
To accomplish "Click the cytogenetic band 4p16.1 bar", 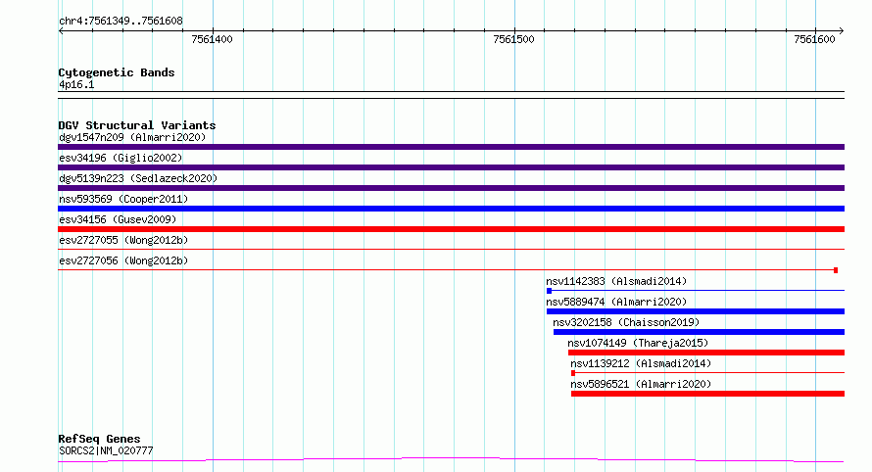I will pyautogui.click(x=451, y=95).
